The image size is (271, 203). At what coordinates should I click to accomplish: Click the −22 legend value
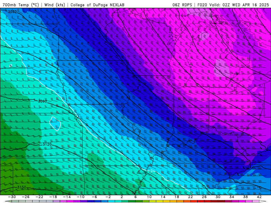[x=39, y=197]
